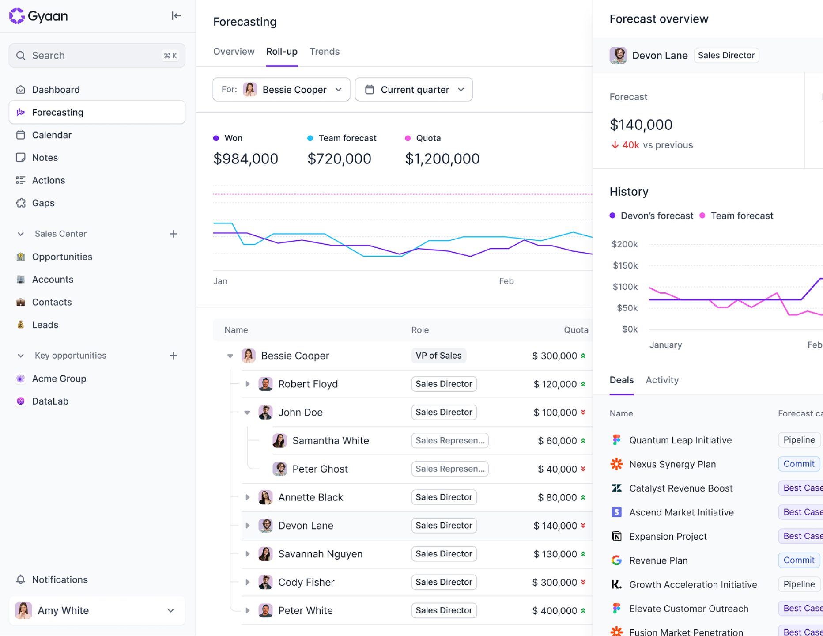Switch to the Trends tab
This screenshot has width=823, height=636.
coord(325,52)
